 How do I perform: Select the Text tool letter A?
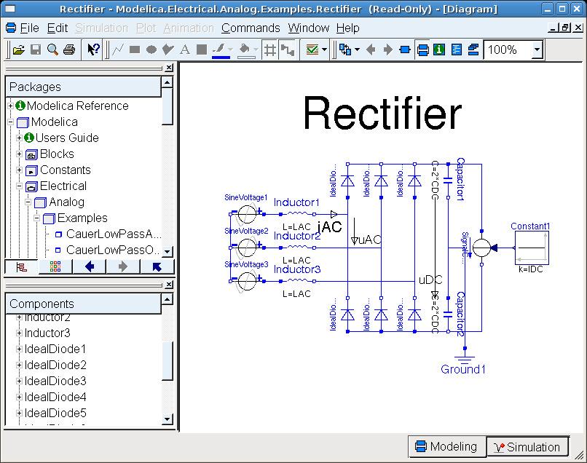click(x=184, y=50)
